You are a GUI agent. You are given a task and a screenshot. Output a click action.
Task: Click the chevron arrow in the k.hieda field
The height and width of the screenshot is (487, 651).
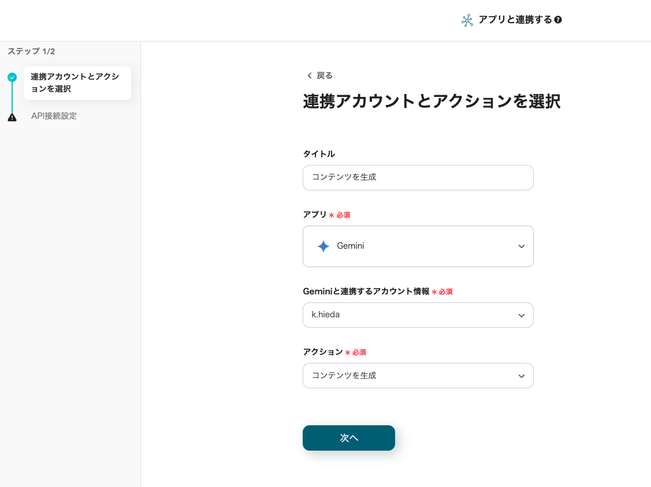point(521,316)
